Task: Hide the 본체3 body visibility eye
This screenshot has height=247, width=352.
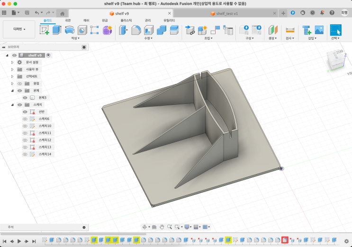Action: (25, 98)
